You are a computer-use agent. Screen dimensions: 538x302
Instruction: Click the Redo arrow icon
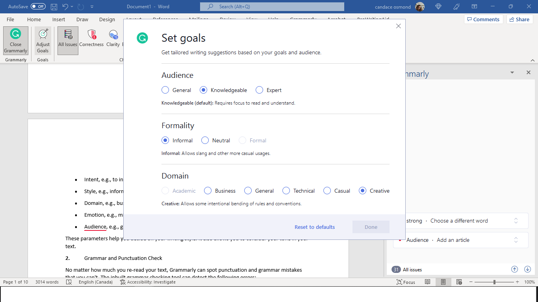pyautogui.click(x=81, y=7)
